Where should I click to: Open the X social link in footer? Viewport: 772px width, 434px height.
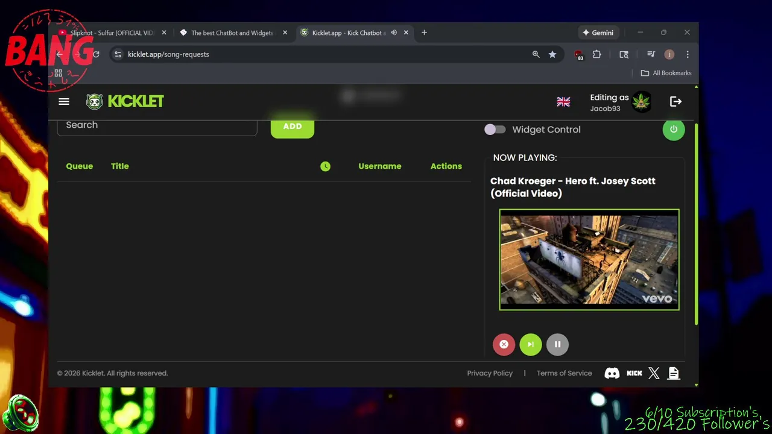tap(654, 373)
